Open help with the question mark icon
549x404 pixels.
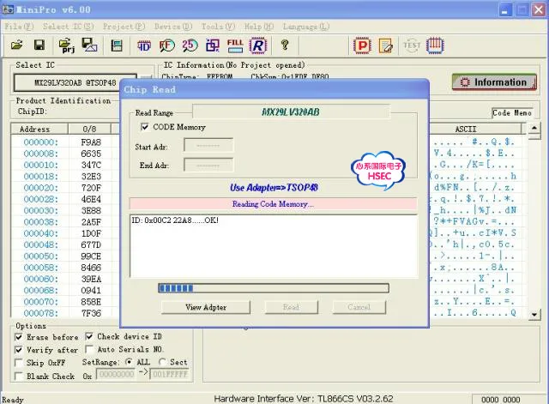(285, 45)
